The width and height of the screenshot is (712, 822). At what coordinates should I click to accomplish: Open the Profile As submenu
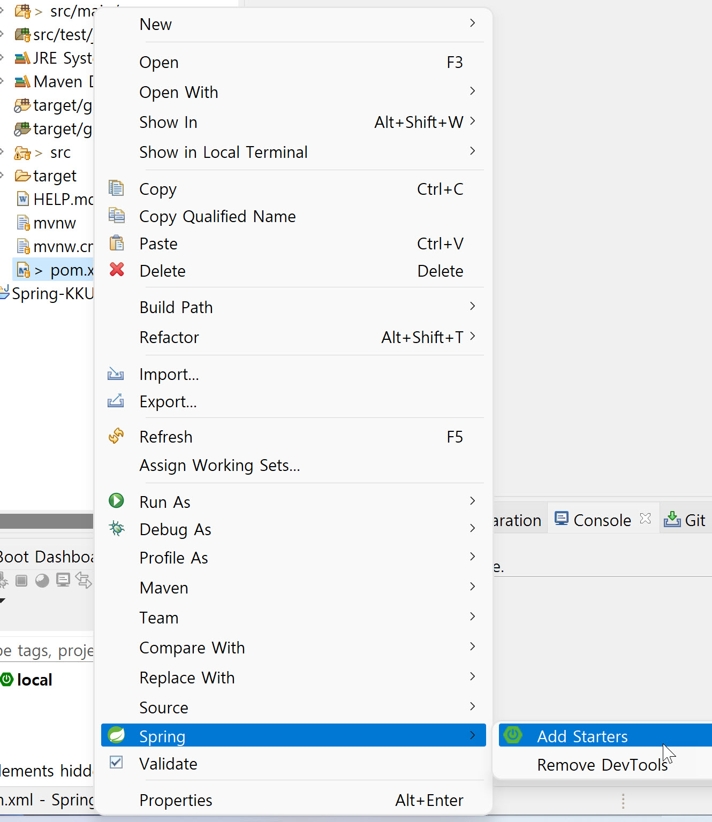(293, 558)
